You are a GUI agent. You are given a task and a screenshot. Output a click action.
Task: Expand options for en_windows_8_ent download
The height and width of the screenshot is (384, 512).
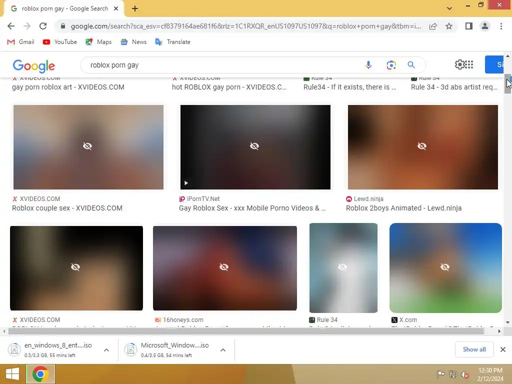[x=106, y=350]
